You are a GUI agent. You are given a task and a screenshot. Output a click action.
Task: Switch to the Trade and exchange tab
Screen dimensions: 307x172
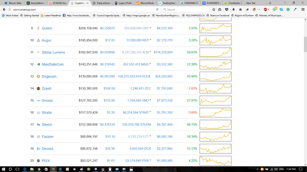(x=101, y=3)
